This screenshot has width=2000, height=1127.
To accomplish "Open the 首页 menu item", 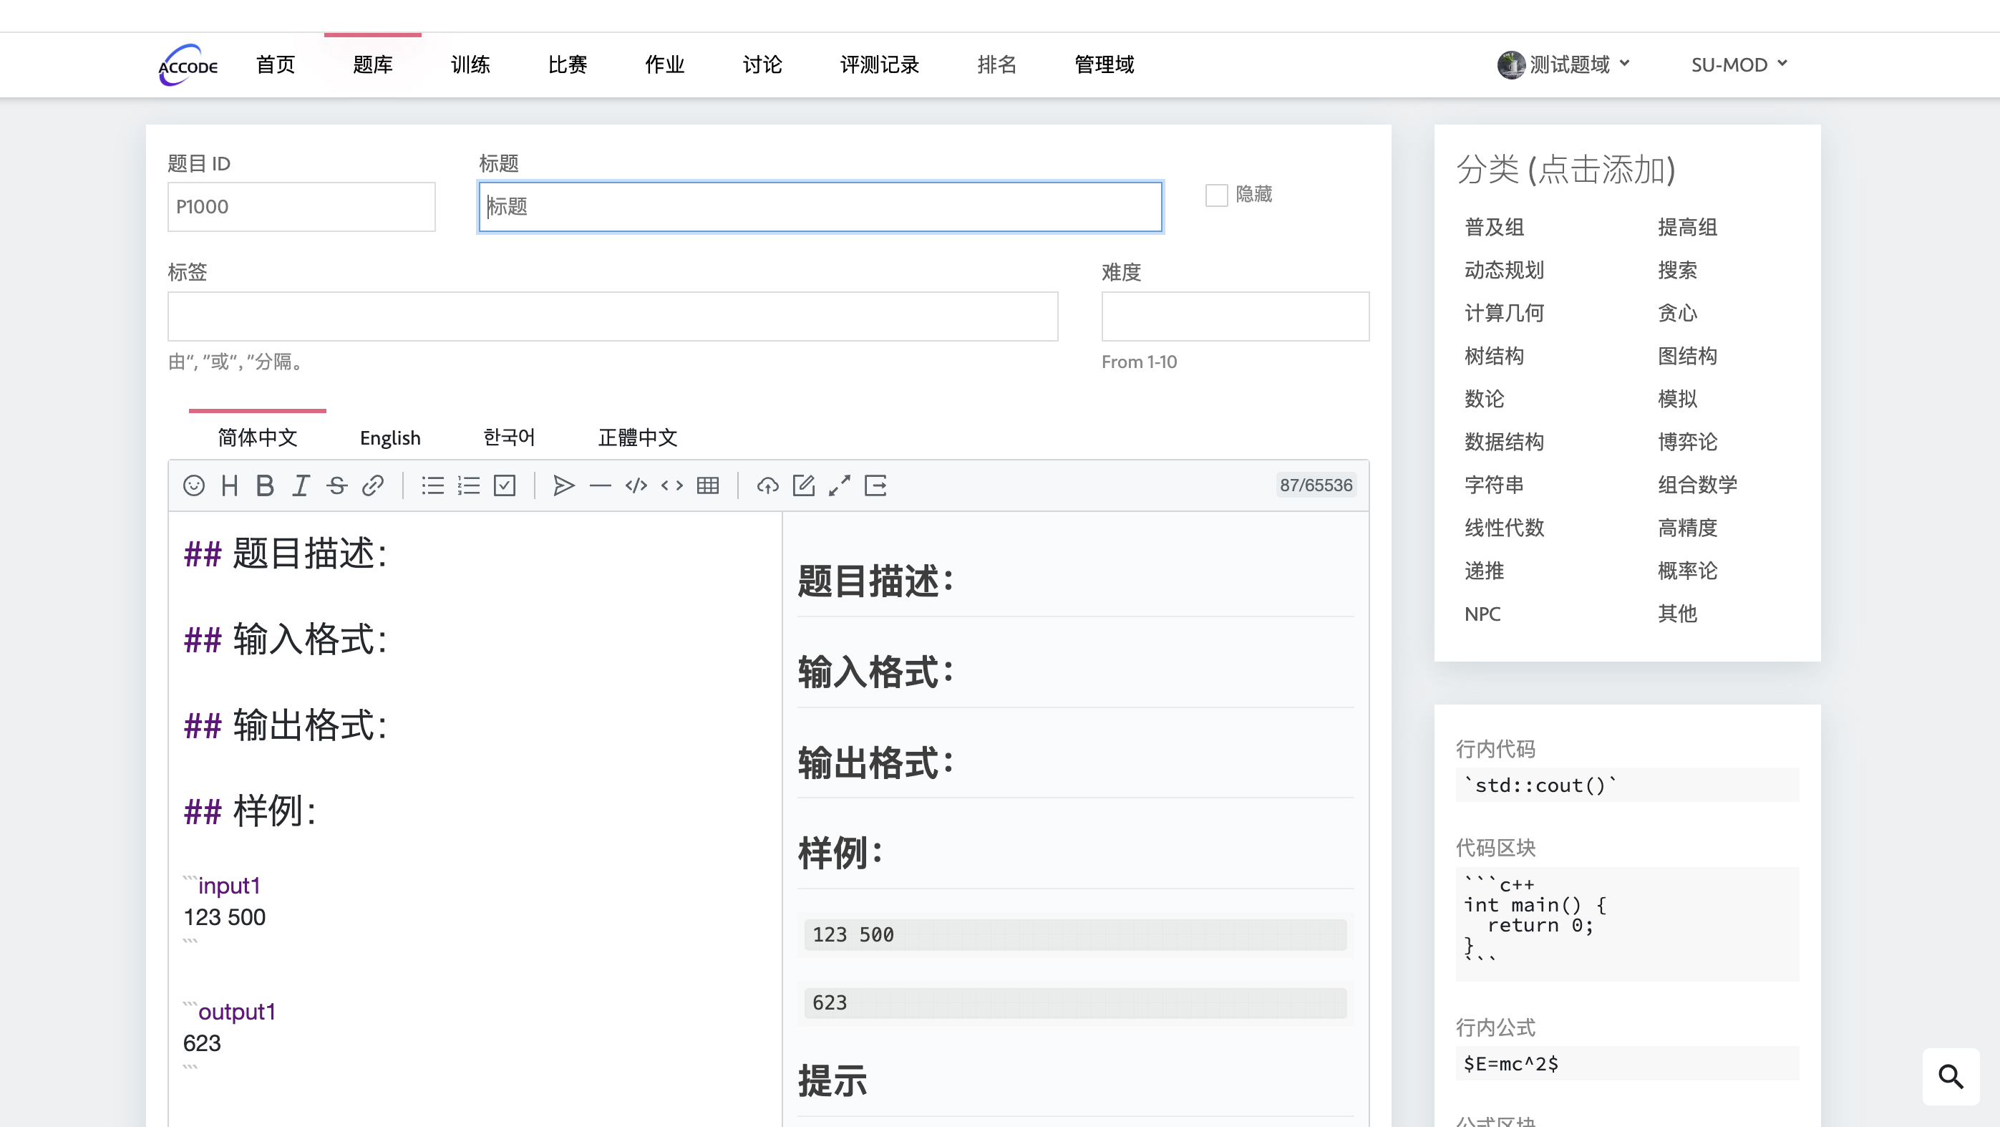I will pyautogui.click(x=276, y=64).
